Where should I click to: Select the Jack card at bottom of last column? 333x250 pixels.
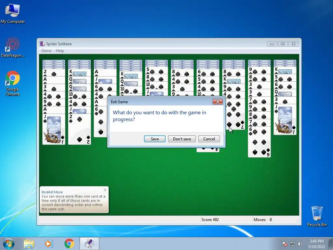(285, 119)
